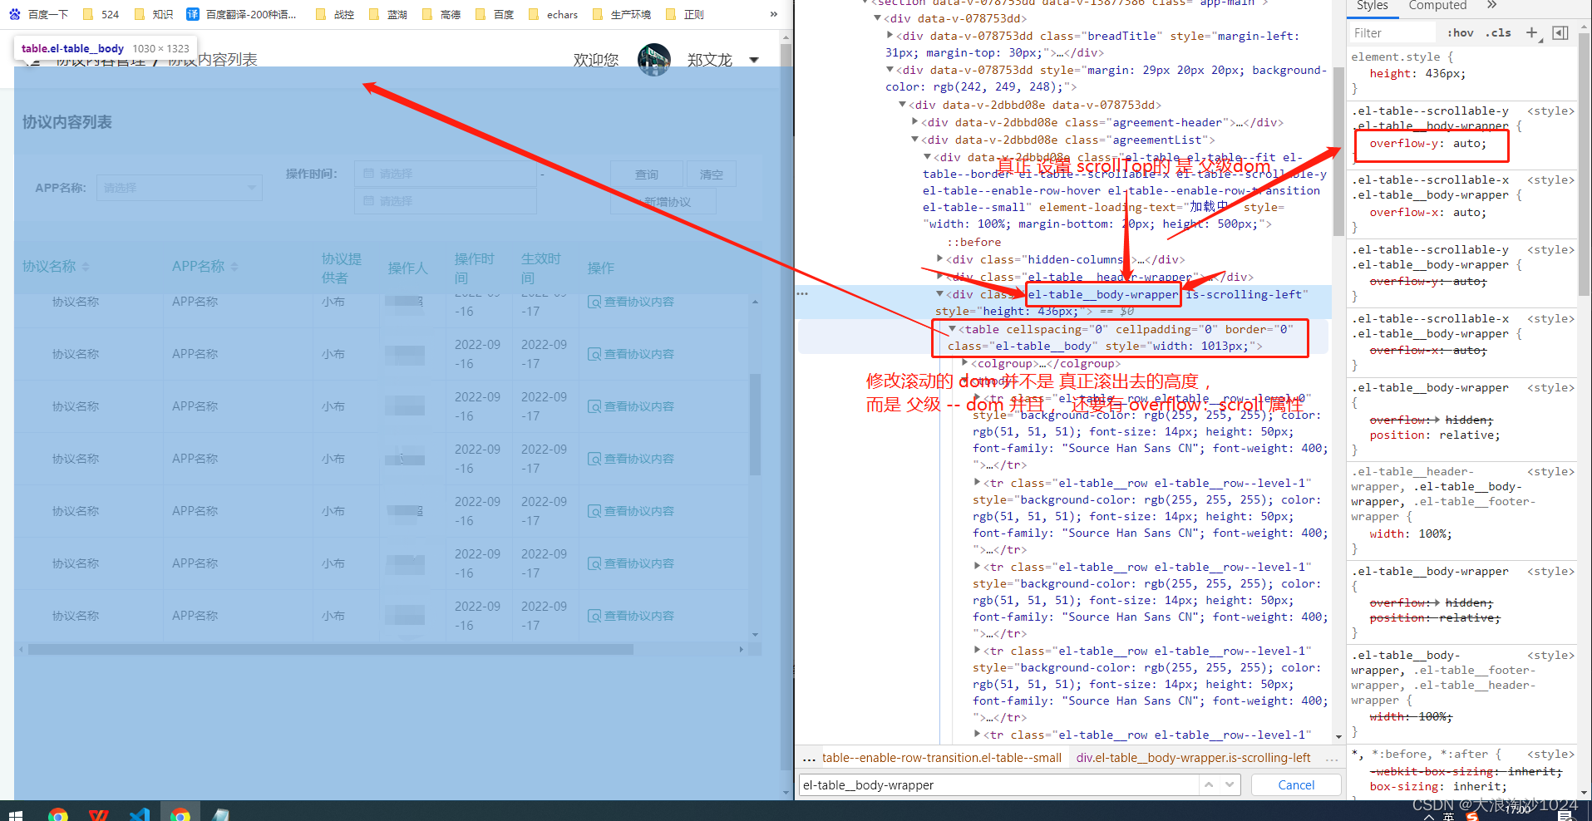Click the lower date picker field
The width and height of the screenshot is (1592, 821).
tap(446, 201)
